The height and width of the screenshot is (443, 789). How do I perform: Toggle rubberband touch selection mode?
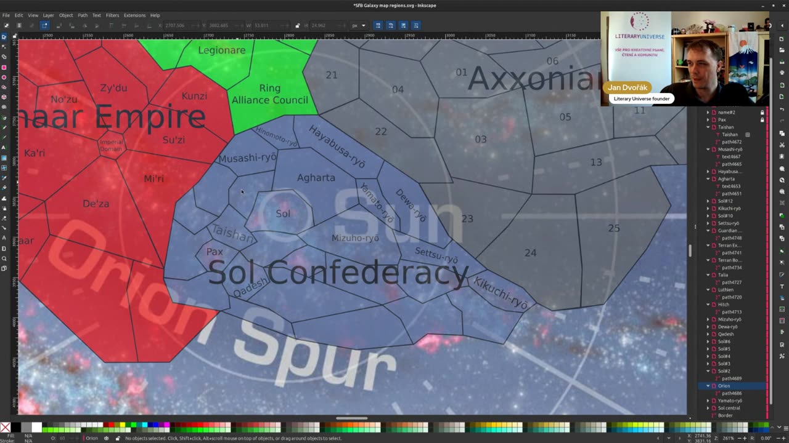(45, 25)
